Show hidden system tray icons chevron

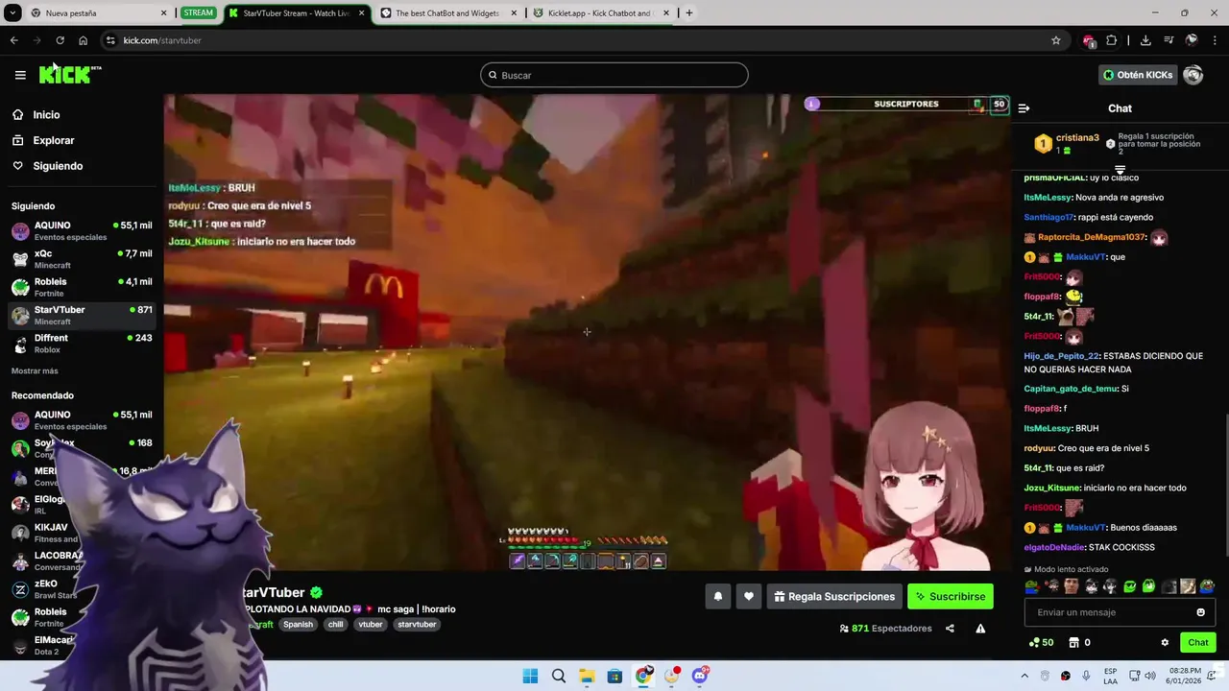(1024, 676)
